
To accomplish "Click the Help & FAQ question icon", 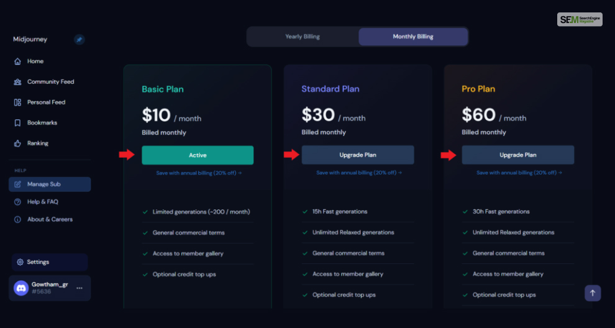I will [x=17, y=202].
